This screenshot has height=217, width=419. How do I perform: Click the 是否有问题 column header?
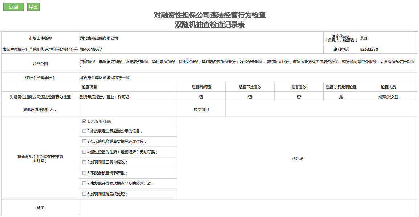tap(201, 87)
